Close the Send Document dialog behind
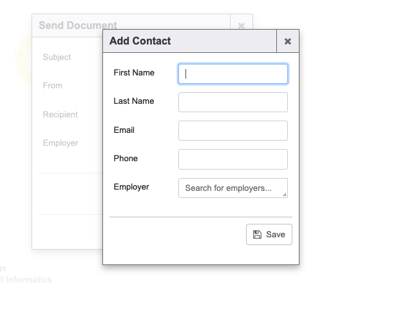This screenshot has height=336, width=398. (x=242, y=25)
